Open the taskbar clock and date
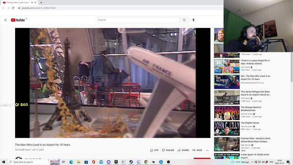The width and height of the screenshot is (293, 165). click(279, 162)
